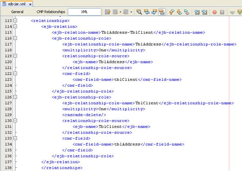Jump to Next Bookmark icon

(179, 12)
